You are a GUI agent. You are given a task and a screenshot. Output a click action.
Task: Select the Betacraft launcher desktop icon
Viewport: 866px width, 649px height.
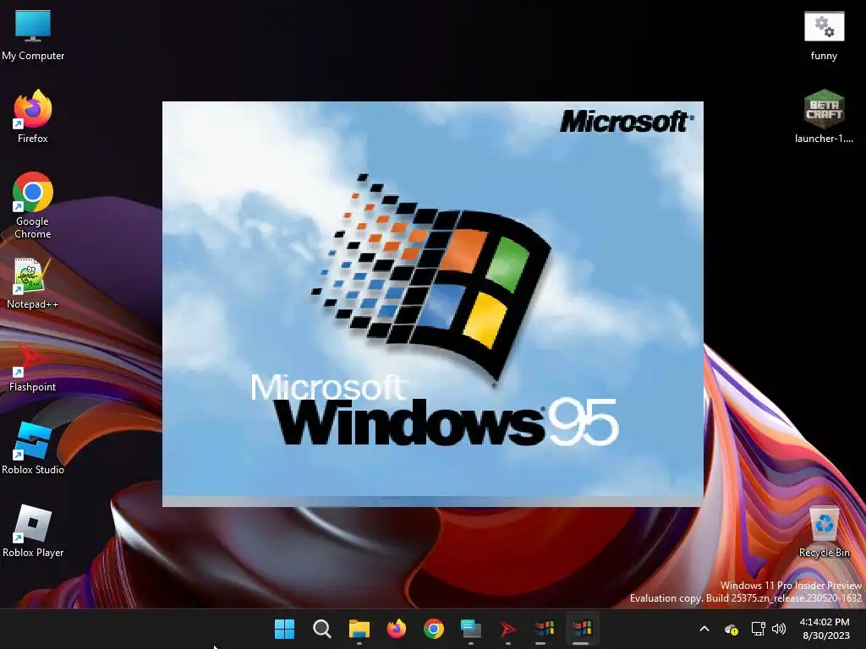(x=824, y=117)
